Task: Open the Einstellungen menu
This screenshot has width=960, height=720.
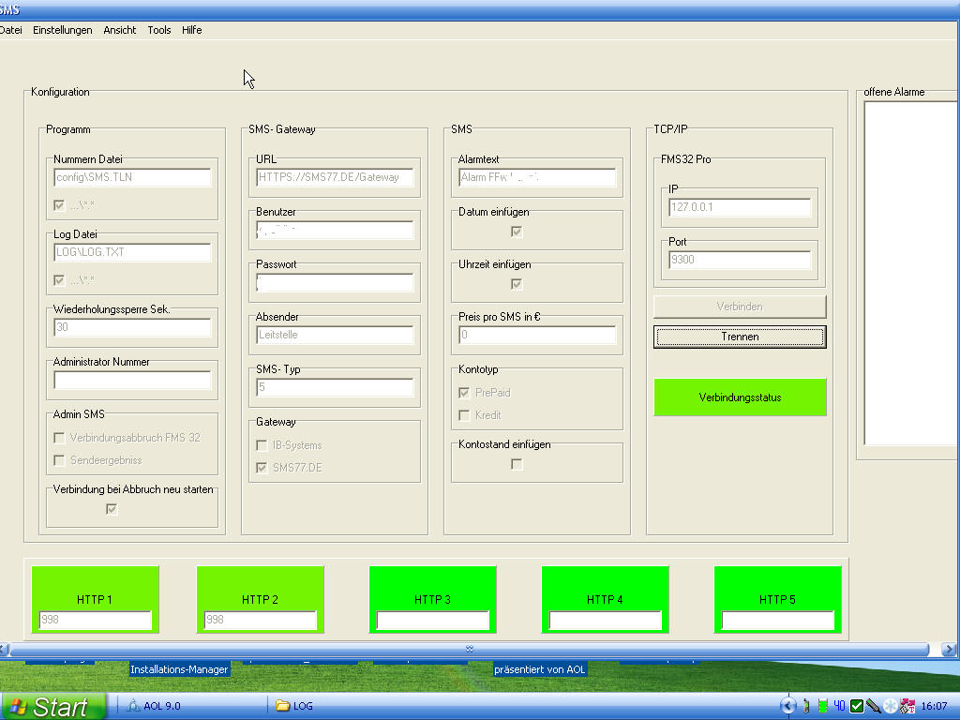Action: tap(63, 30)
